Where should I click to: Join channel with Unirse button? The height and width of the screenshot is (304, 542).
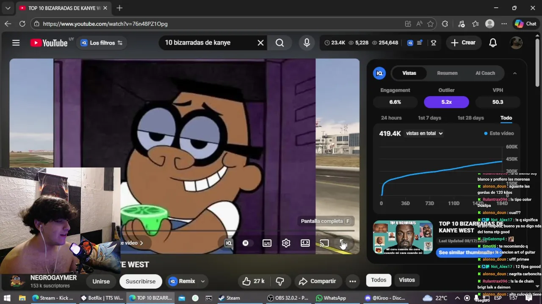click(101, 281)
